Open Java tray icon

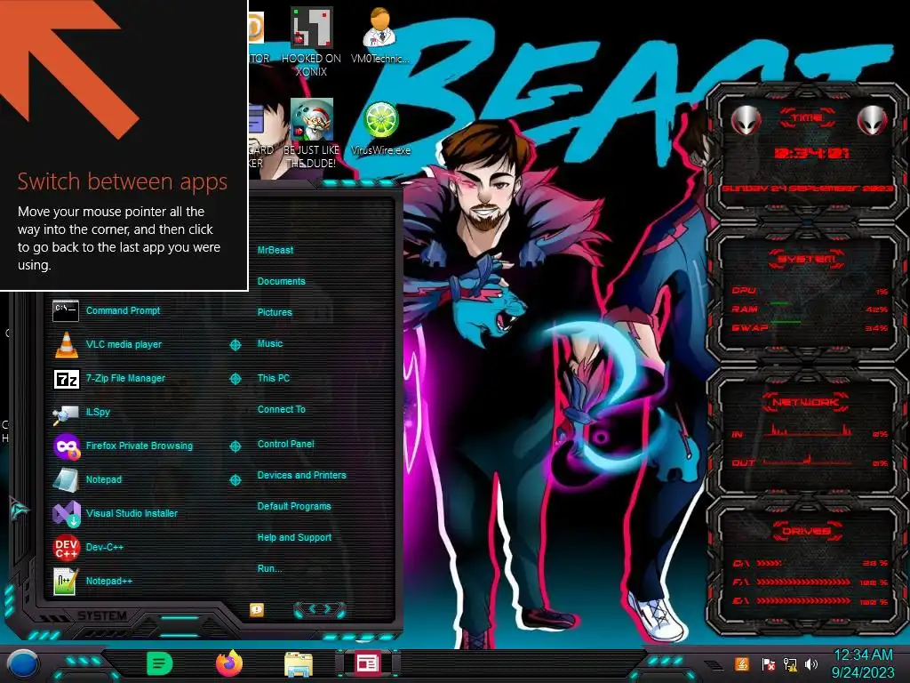click(742, 663)
